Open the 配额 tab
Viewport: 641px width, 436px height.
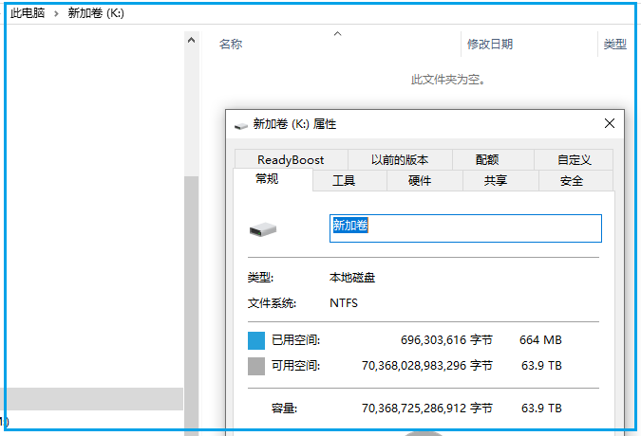493,160
